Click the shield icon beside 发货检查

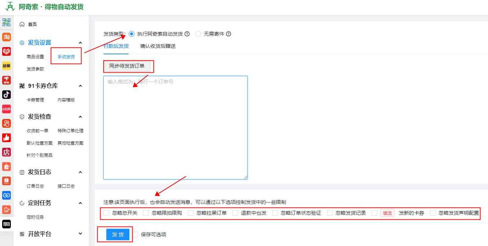coord(22,117)
